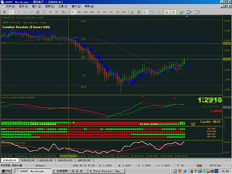232x174 pixels.
Task: Switch chart to H4 timeframe
Action: [x=105, y=12]
